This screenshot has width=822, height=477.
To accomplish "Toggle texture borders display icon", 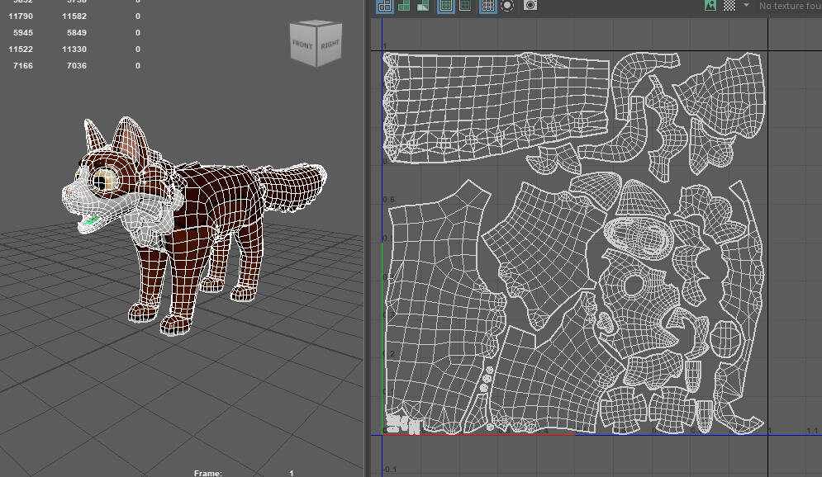I will 445,6.
